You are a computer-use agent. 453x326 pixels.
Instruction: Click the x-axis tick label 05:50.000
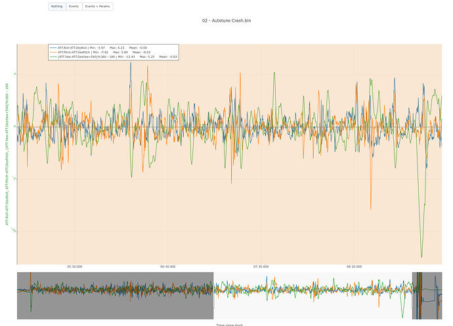coord(75,267)
